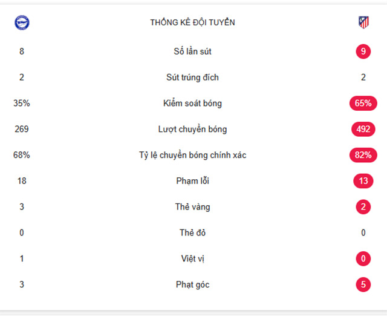Click the red 492 passes badge
This screenshot has height=316, width=387.
point(363,129)
